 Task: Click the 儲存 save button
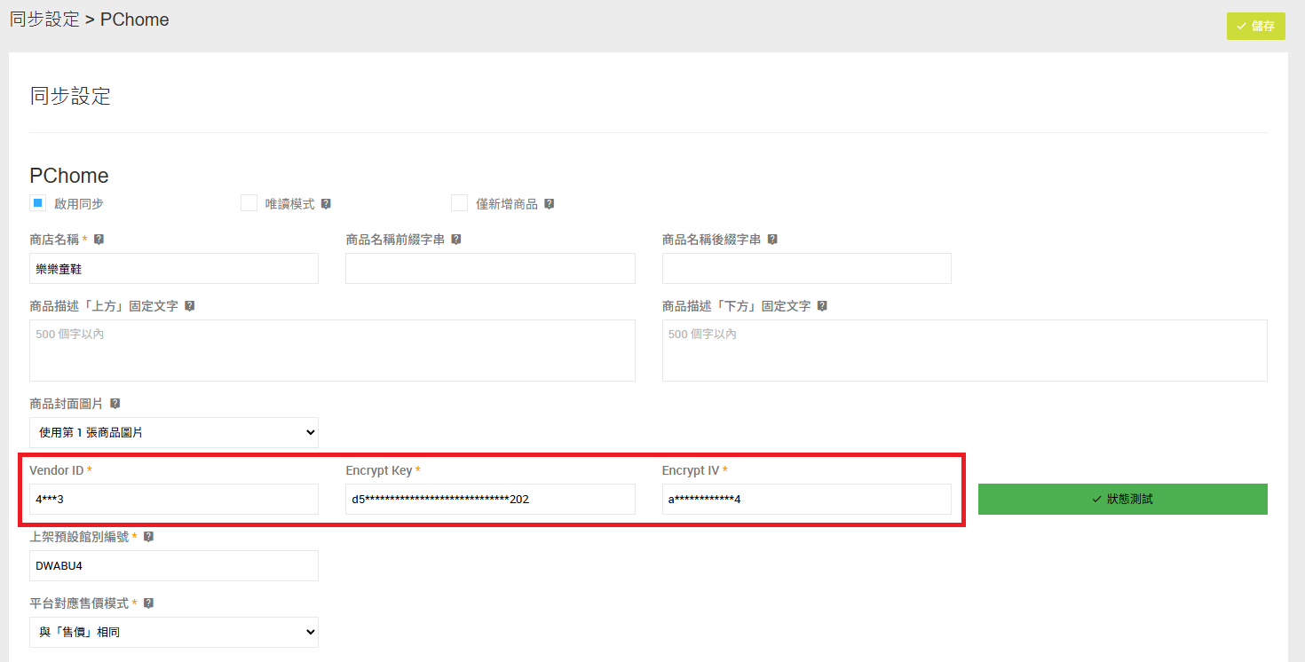tap(1255, 27)
